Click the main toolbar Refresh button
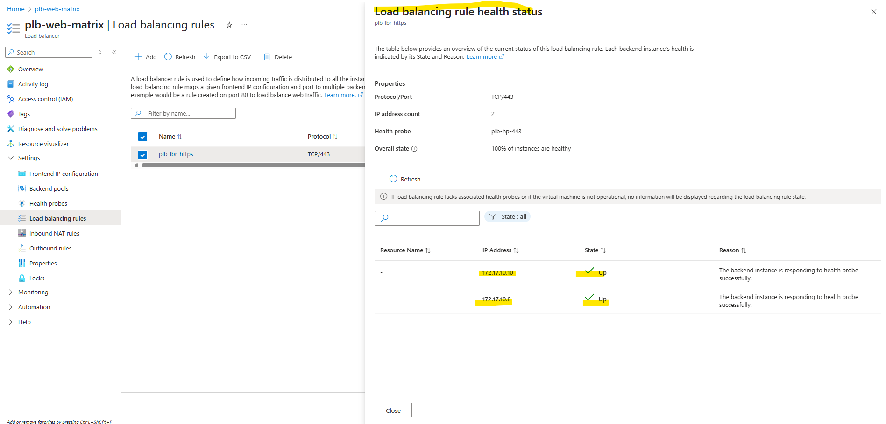The height and width of the screenshot is (424, 886). click(x=180, y=57)
